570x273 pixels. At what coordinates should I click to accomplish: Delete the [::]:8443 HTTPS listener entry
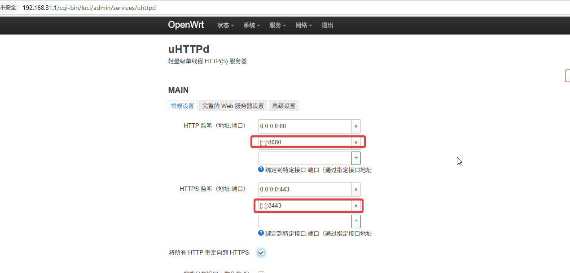click(356, 206)
